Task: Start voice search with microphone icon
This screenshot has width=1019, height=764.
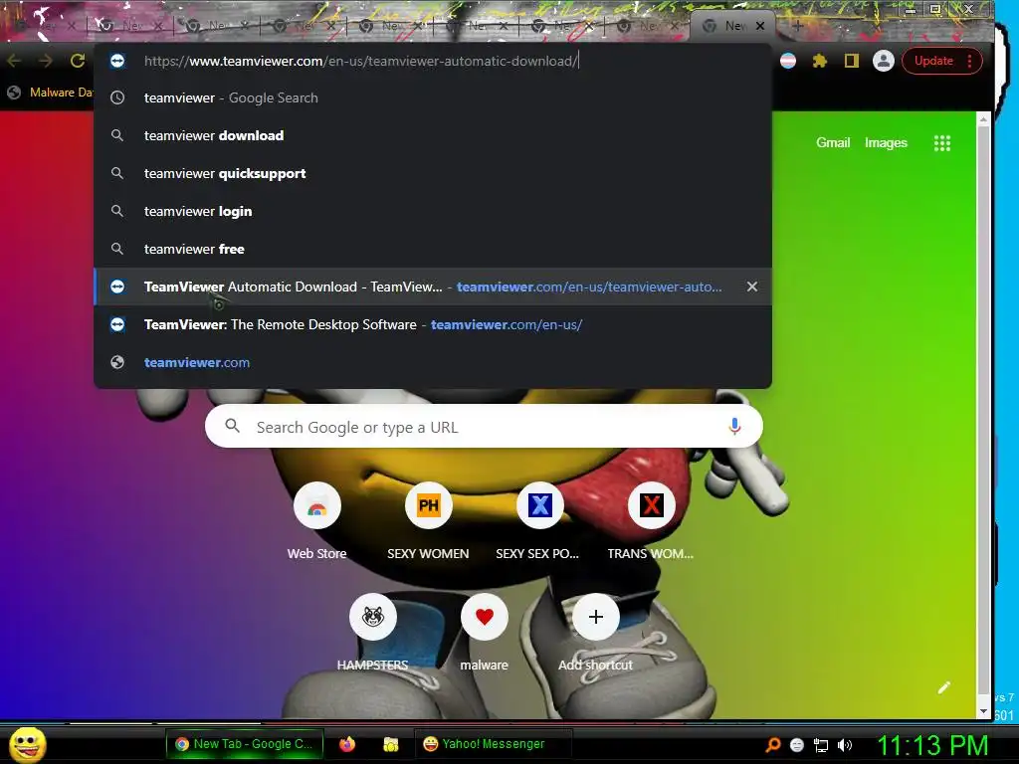Action: pos(734,427)
